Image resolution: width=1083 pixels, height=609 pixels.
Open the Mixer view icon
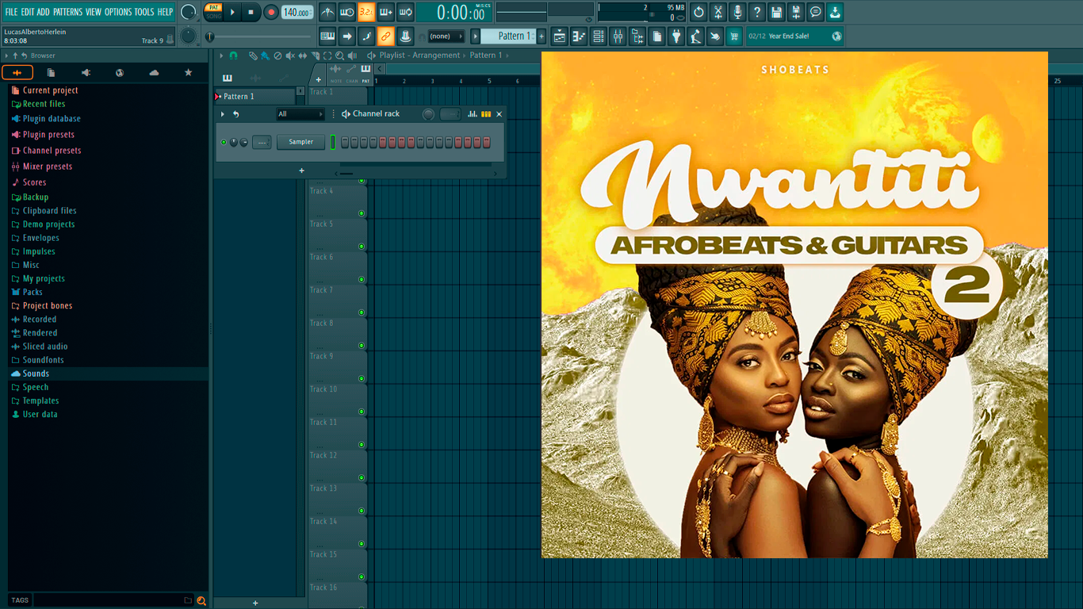(618, 36)
